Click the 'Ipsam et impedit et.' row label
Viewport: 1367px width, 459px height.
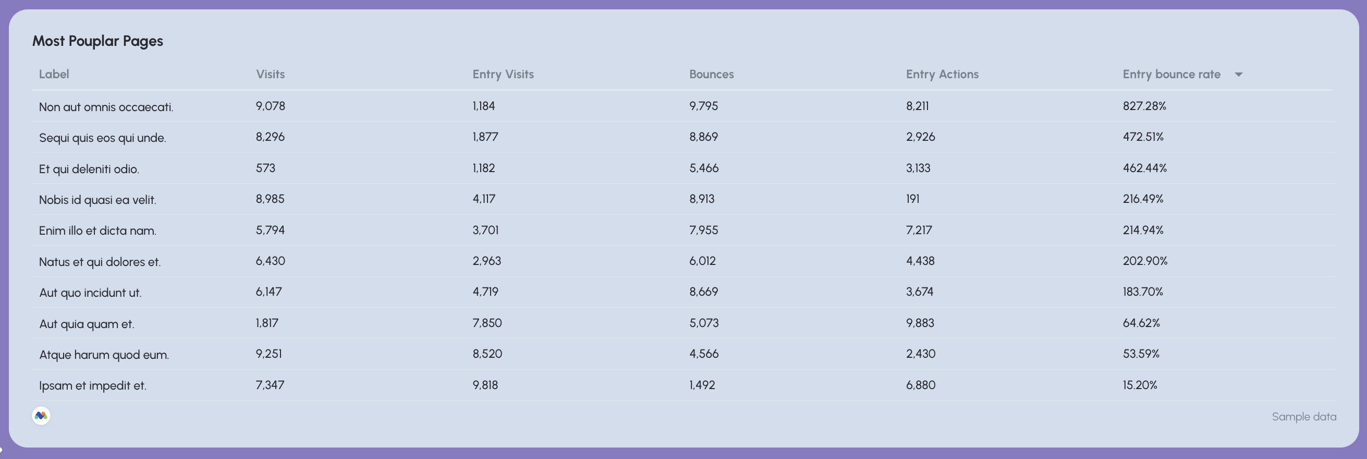(92, 385)
